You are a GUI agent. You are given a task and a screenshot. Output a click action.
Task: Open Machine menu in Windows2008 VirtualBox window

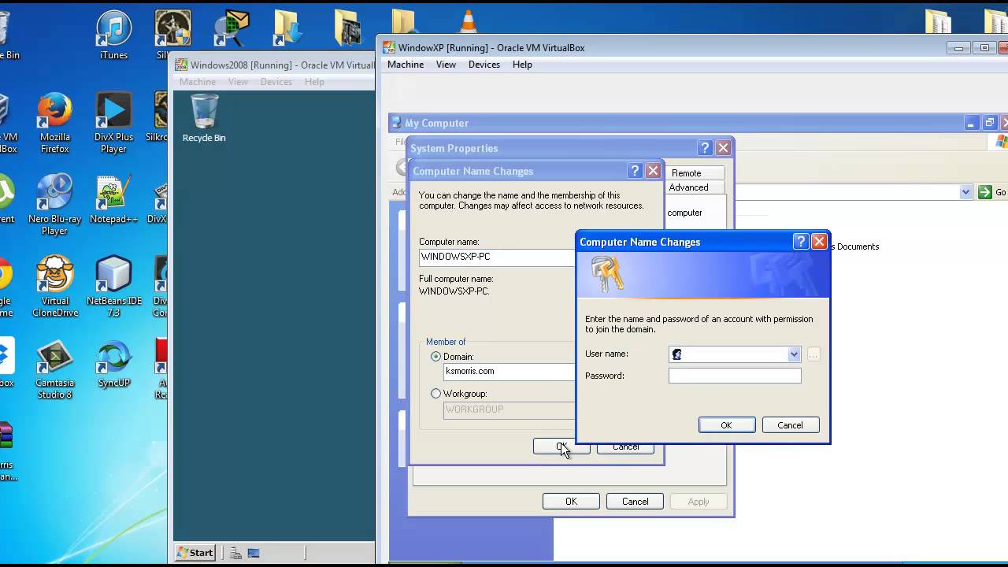pos(198,82)
